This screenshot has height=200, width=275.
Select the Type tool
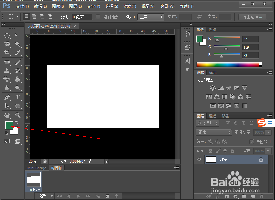pos(18,97)
